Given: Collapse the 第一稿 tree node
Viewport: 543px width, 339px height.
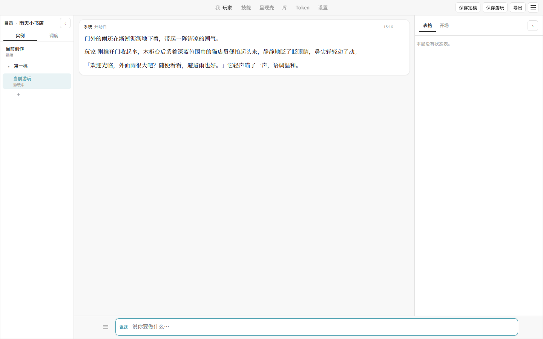Looking at the screenshot, I should 9,66.
